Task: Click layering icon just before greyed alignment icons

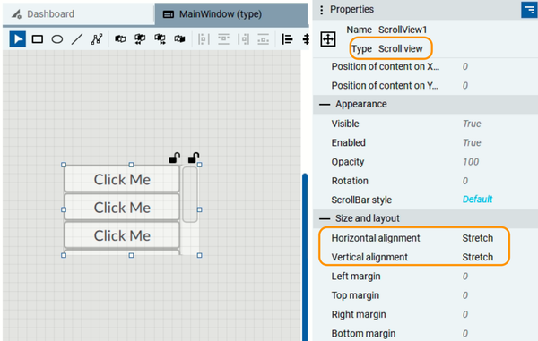Action: click(180, 39)
